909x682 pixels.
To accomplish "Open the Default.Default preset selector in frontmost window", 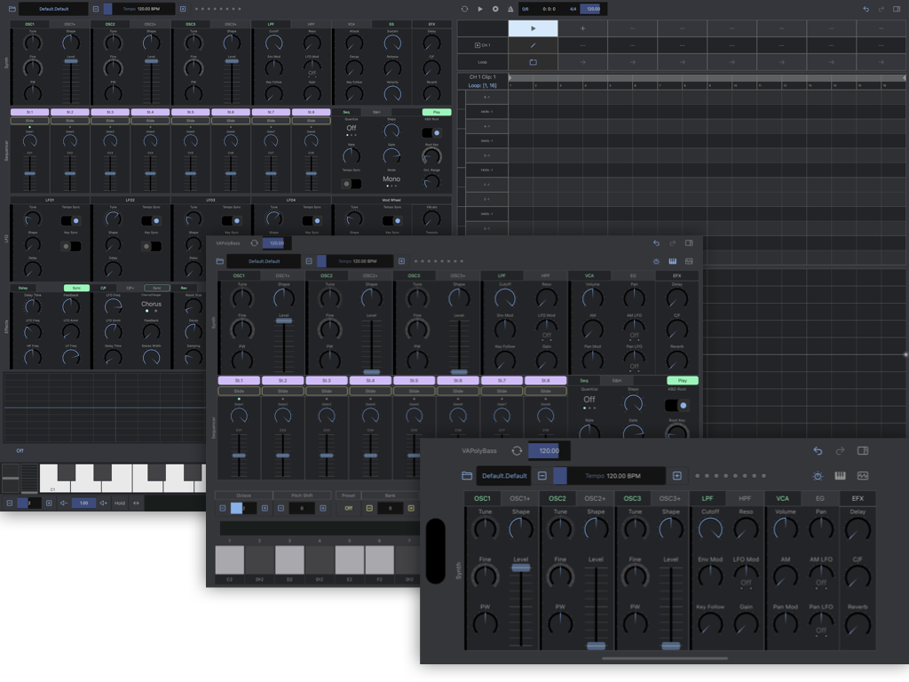I will tap(503, 476).
